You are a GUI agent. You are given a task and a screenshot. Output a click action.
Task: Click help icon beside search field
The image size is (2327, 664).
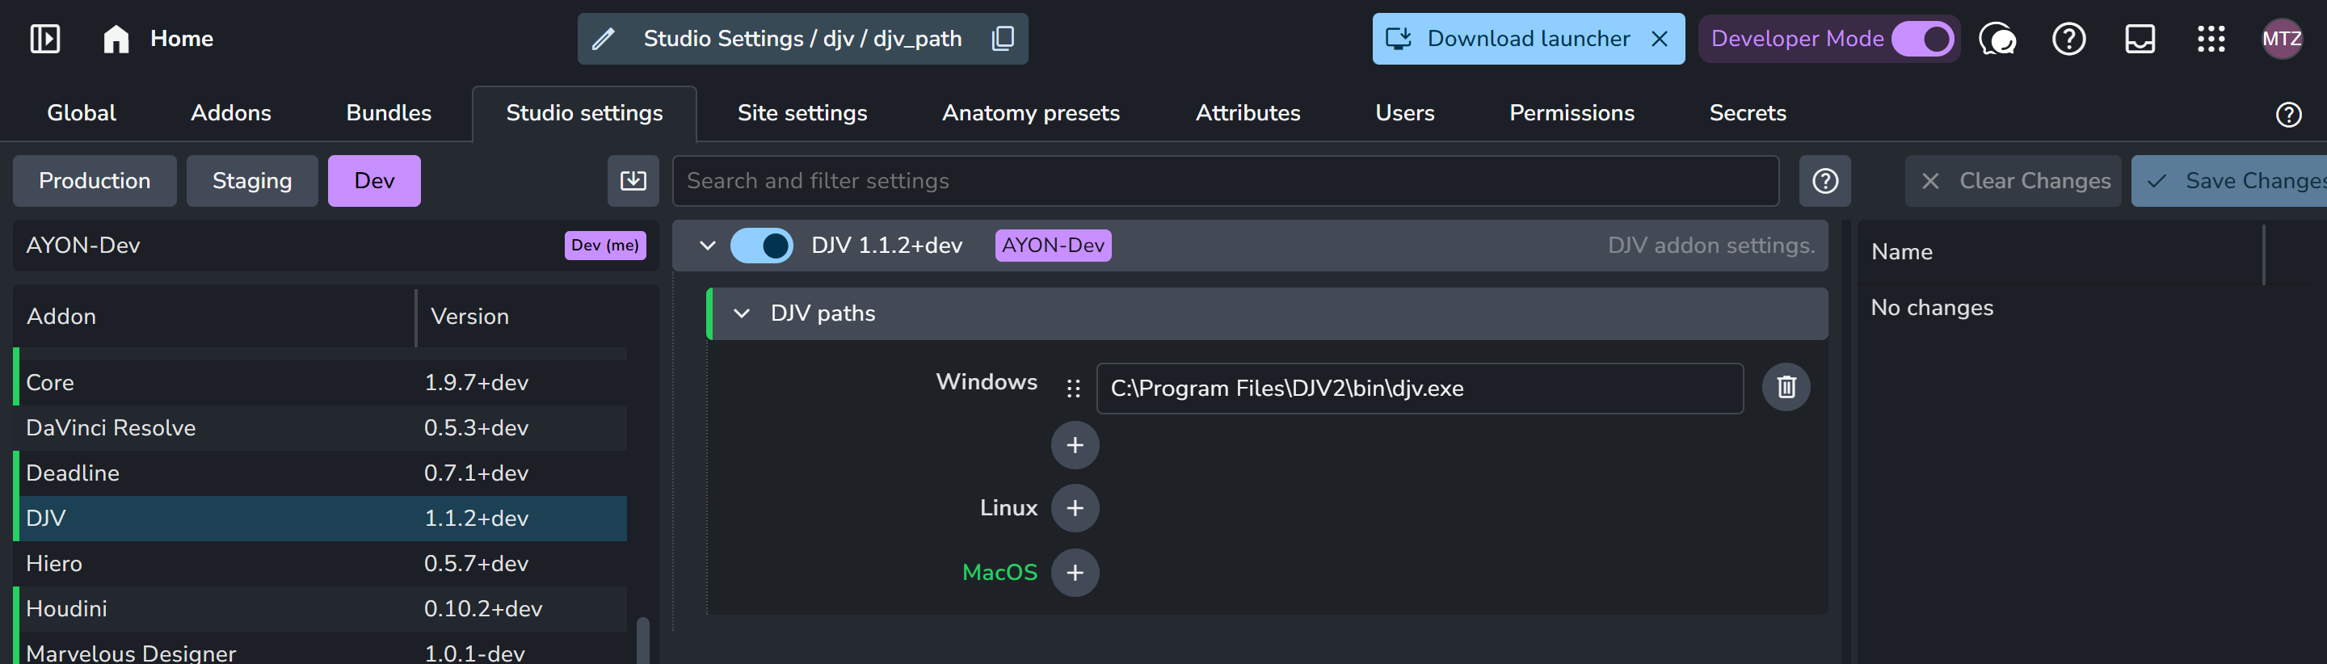click(x=1824, y=181)
